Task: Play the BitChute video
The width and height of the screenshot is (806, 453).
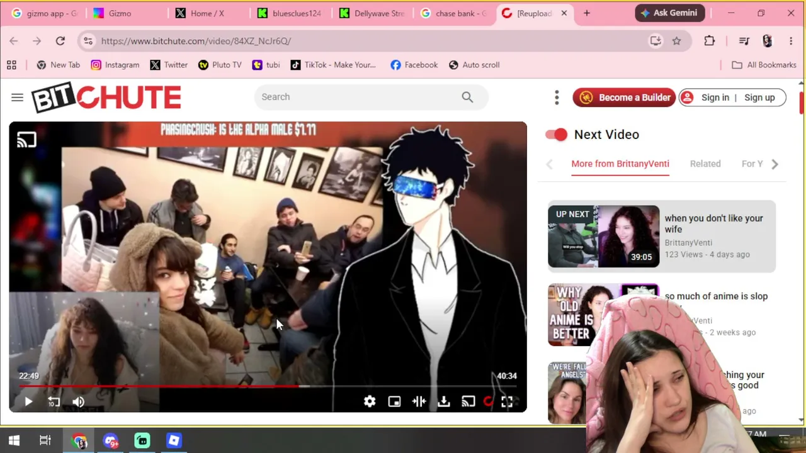Action: point(28,402)
